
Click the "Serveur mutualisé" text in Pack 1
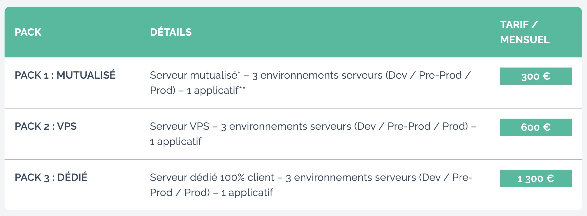click(x=193, y=75)
